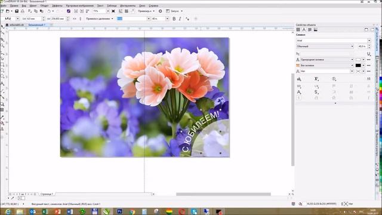
Task: Toggle the Show rulers icon
Action: click(121, 11)
